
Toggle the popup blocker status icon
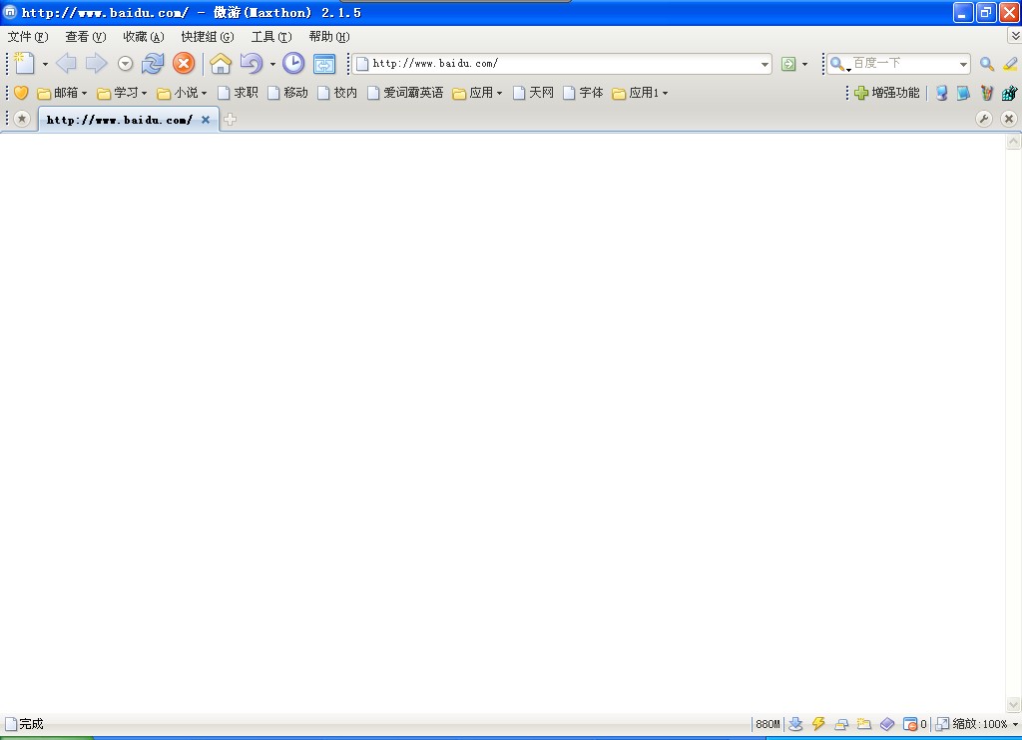click(909, 724)
